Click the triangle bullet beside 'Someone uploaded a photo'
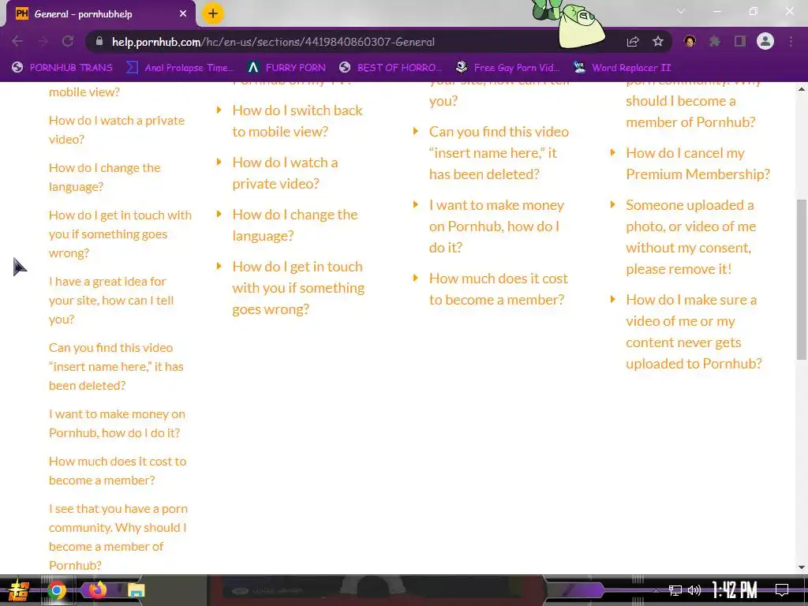Image resolution: width=808 pixels, height=606 pixels. pyautogui.click(x=612, y=204)
